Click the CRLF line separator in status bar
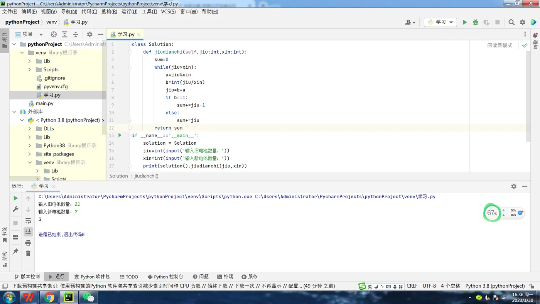The image size is (540, 304). coord(412,286)
